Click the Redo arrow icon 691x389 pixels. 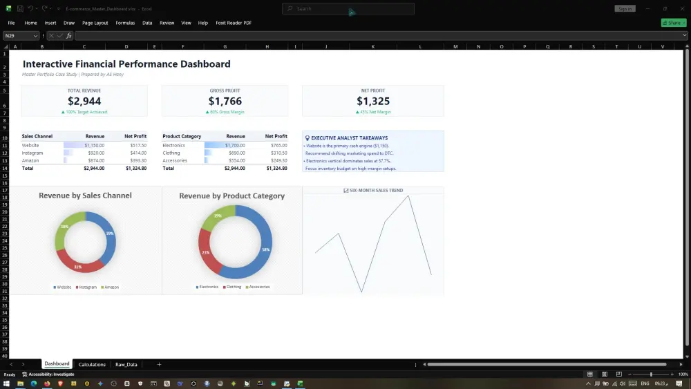(44, 8)
